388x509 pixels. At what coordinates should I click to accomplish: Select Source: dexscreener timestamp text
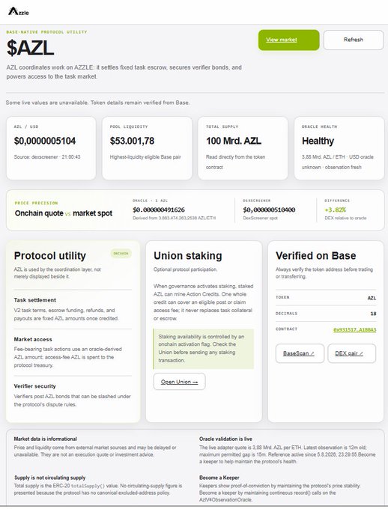[x=47, y=157]
